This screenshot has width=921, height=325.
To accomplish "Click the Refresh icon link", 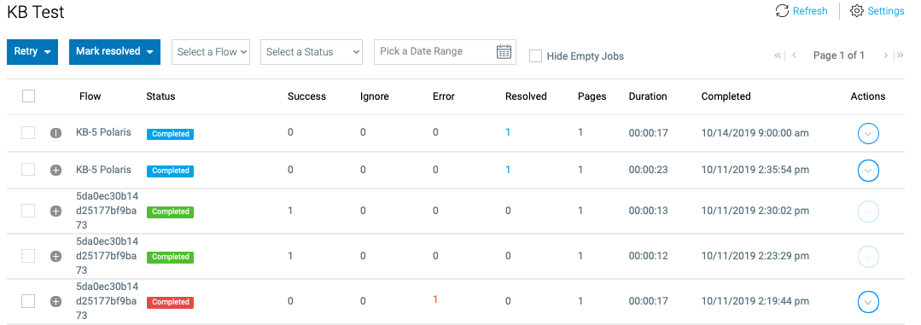I will coord(782,10).
